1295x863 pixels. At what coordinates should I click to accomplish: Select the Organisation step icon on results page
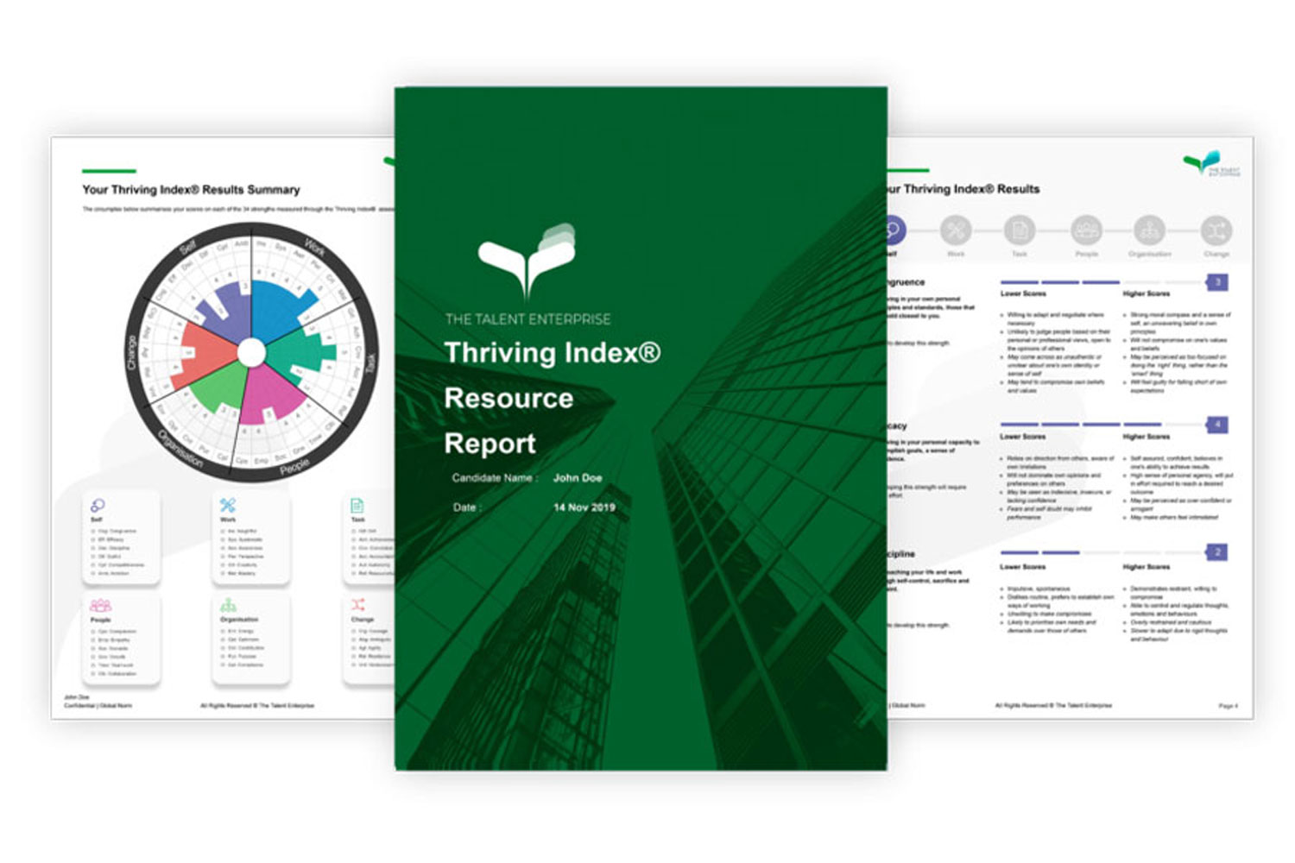tap(1149, 231)
